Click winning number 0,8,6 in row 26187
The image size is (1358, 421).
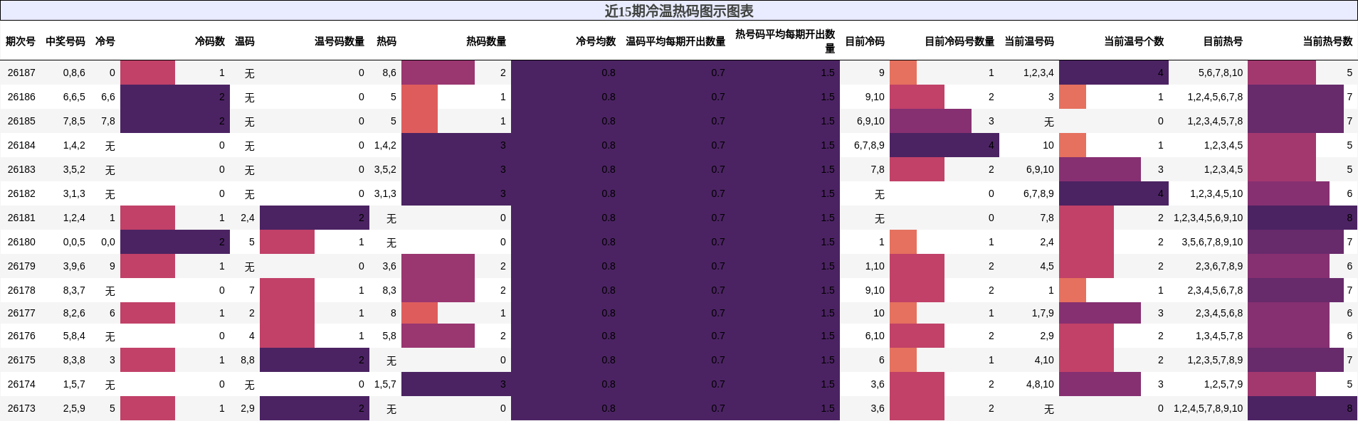pyautogui.click(x=74, y=73)
